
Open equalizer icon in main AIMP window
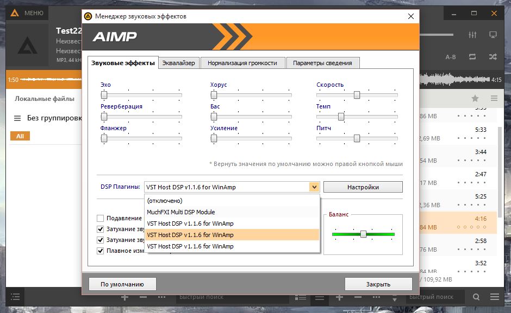[472, 35]
